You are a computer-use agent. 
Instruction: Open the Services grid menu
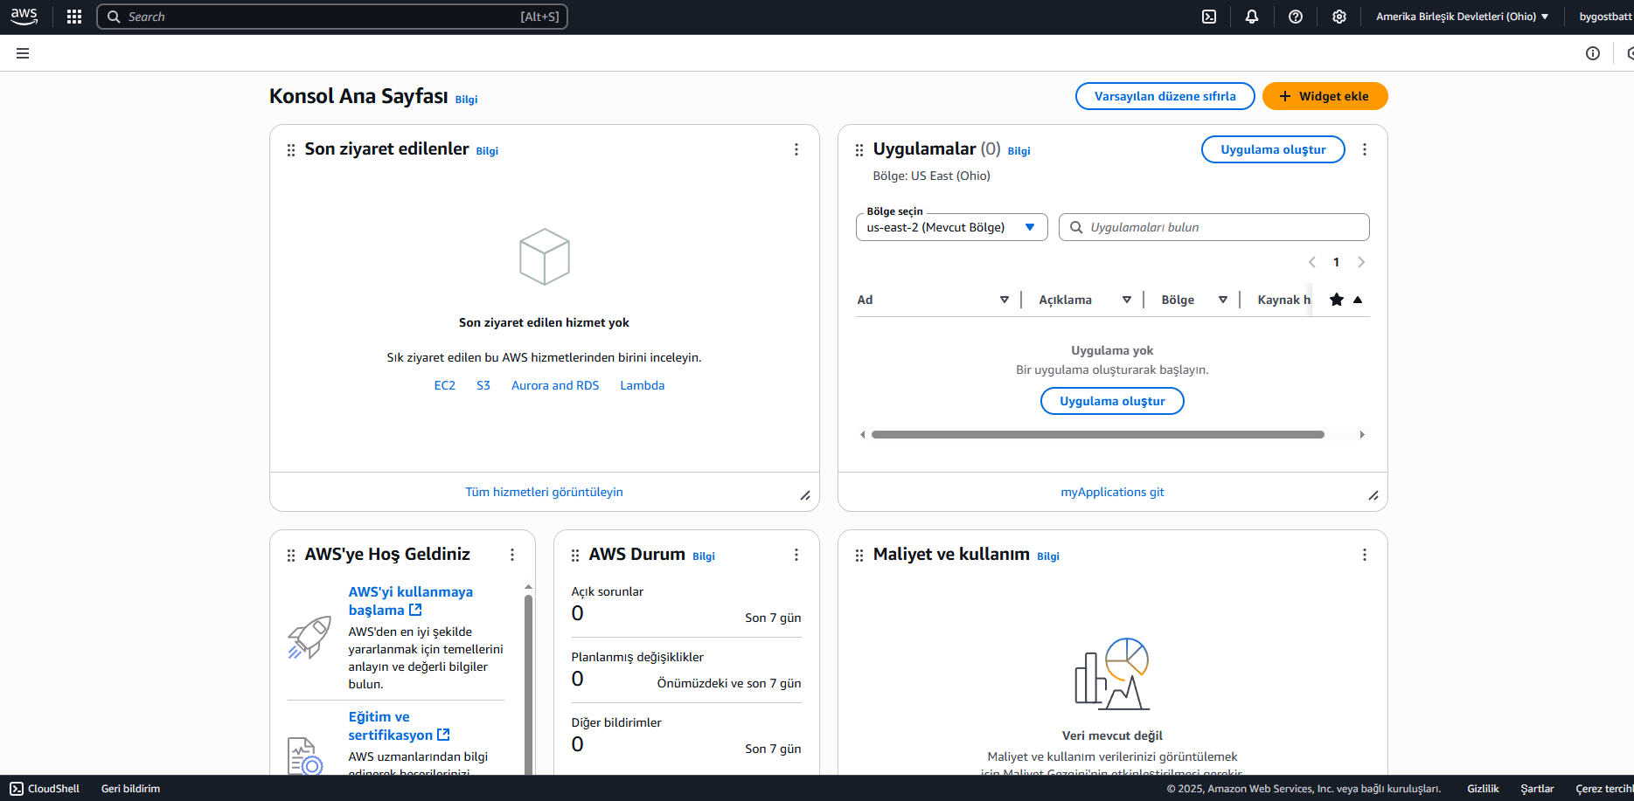74,17
